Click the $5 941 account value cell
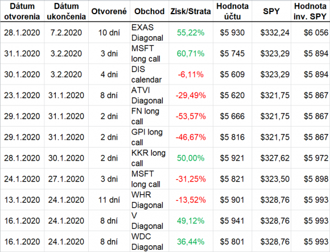The image size is (330, 252). pos(232,221)
